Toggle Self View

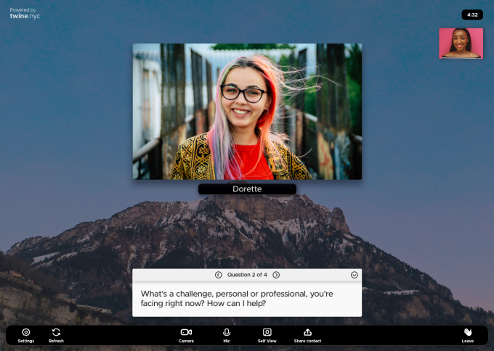tap(267, 332)
